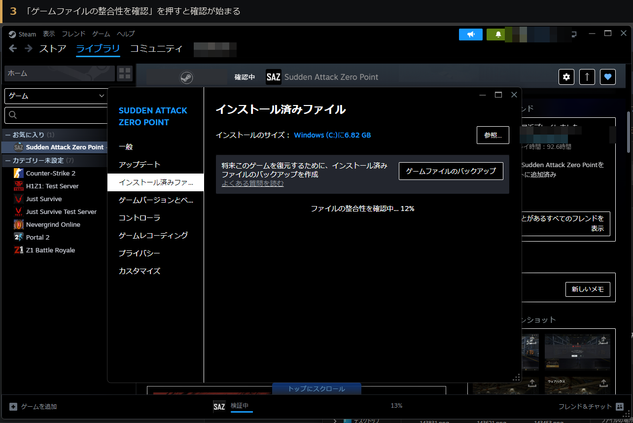The height and width of the screenshot is (423, 633).
Task: Click the up-arrow button beside the gear
Action: pos(587,77)
